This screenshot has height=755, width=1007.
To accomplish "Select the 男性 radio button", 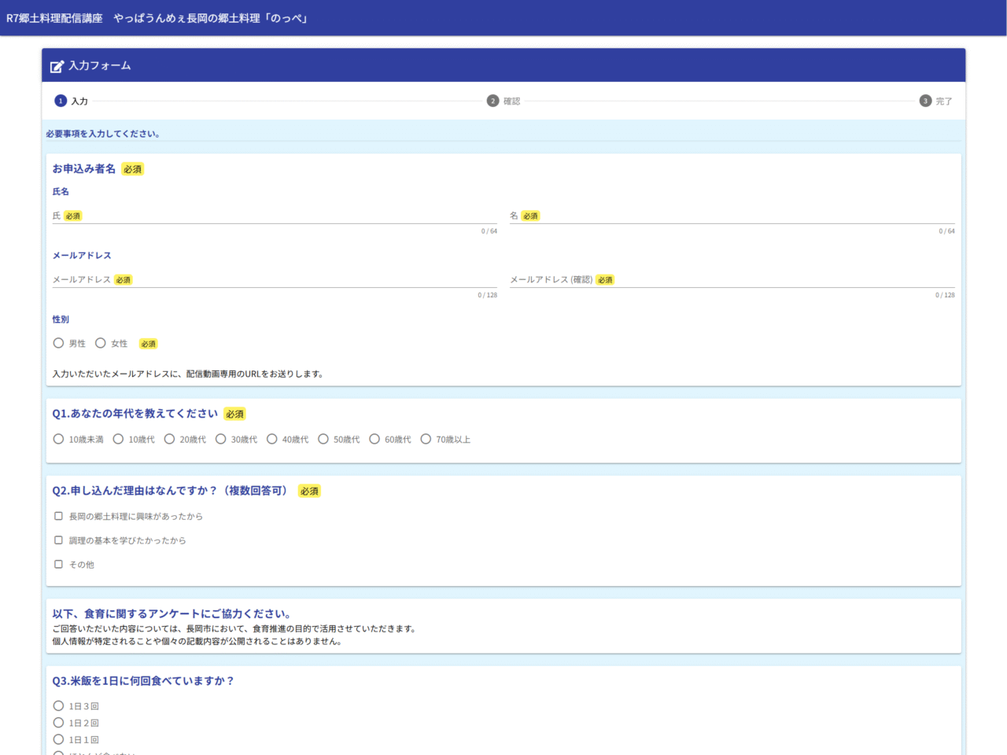I will 59,343.
